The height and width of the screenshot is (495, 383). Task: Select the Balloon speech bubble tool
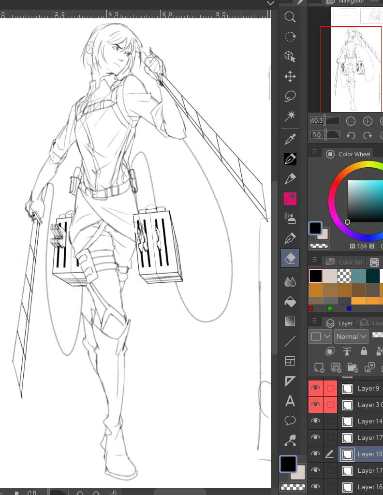(290, 421)
